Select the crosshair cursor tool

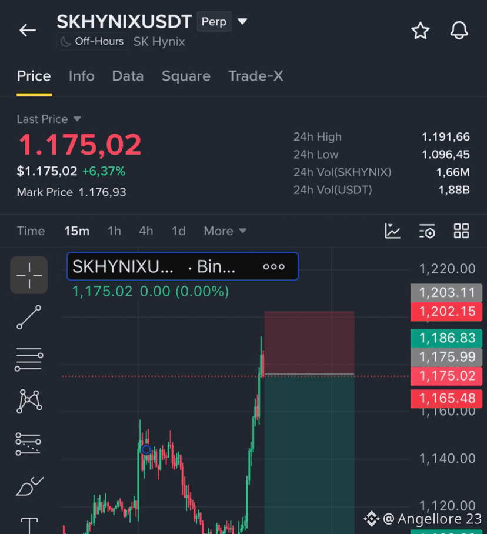[29, 275]
